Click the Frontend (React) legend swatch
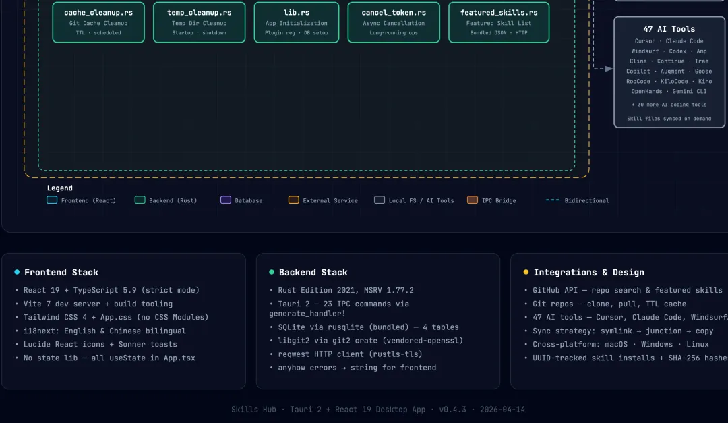The width and height of the screenshot is (728, 423). 52,200
